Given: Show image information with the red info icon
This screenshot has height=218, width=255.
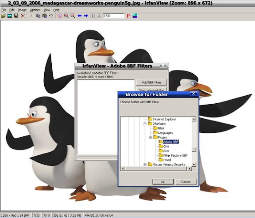Looking at the screenshot, I should click(60, 16).
